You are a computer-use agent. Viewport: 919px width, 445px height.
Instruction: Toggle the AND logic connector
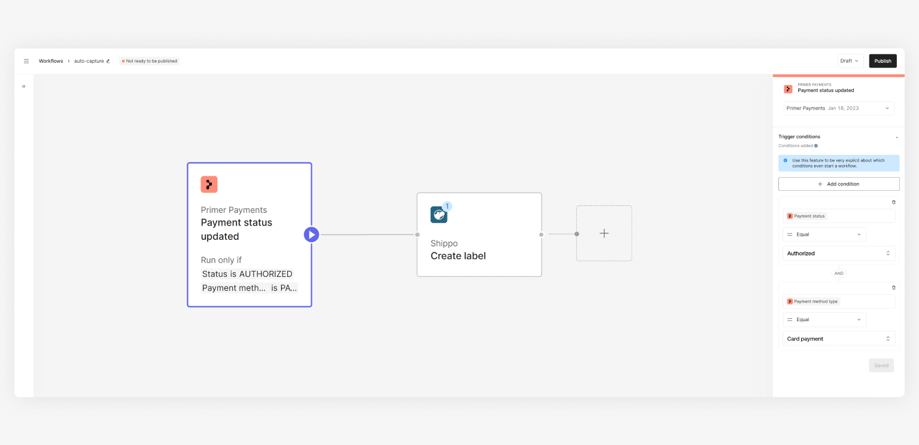coord(839,273)
